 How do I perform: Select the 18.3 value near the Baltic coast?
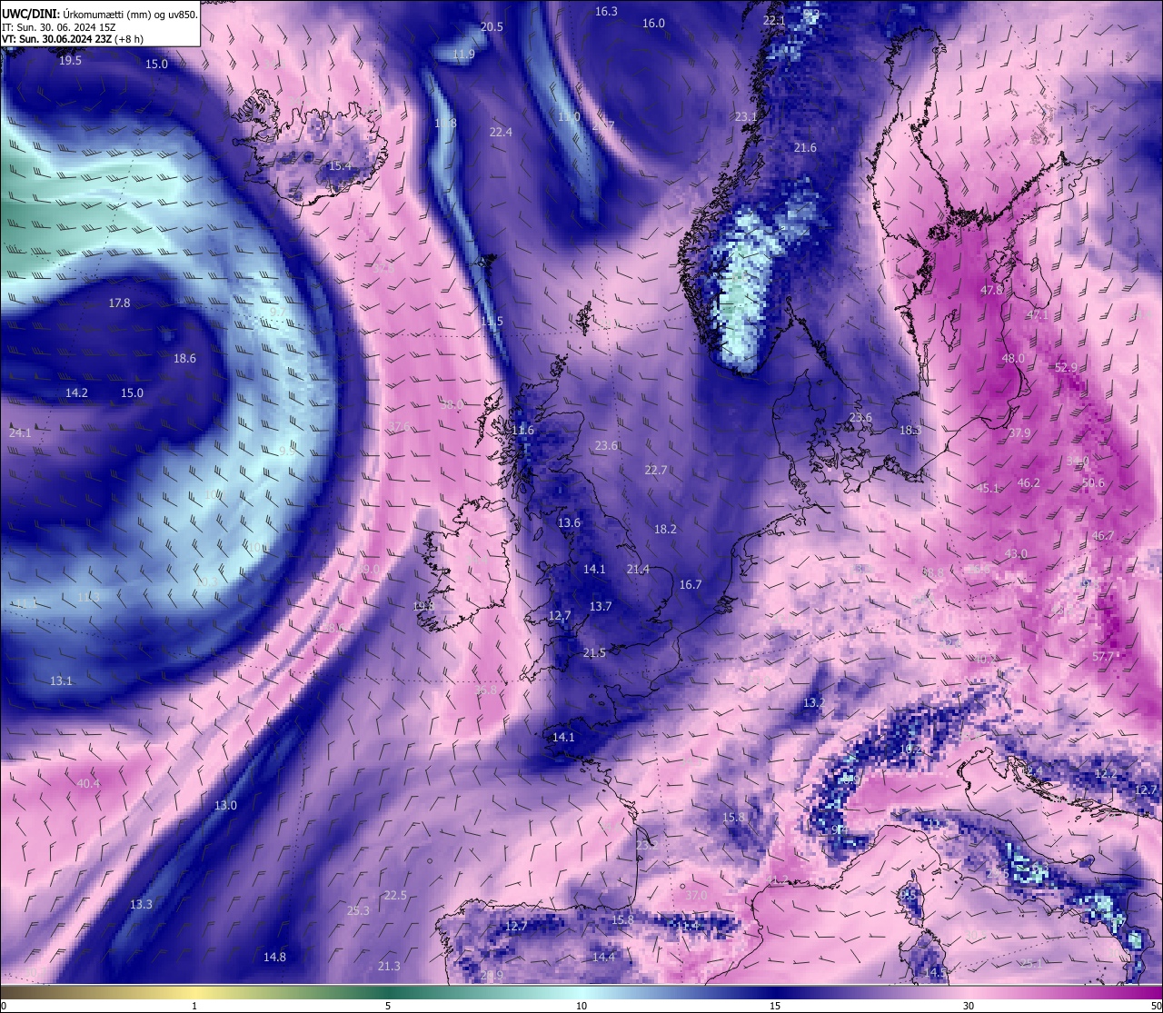tap(910, 430)
